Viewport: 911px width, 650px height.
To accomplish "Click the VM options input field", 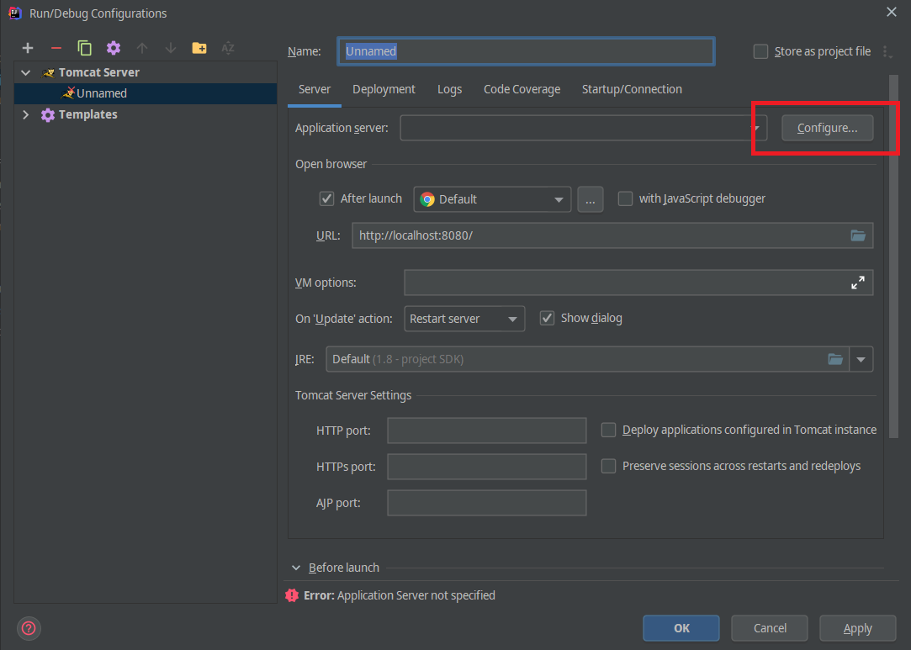I will (638, 283).
